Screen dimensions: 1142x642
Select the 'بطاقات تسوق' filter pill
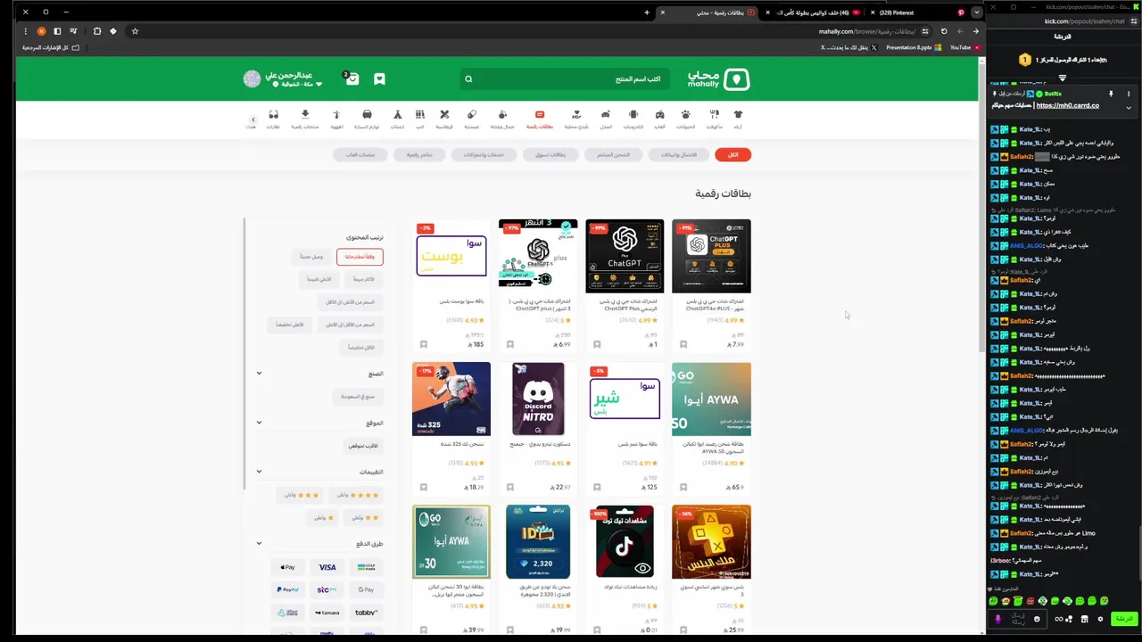550,154
